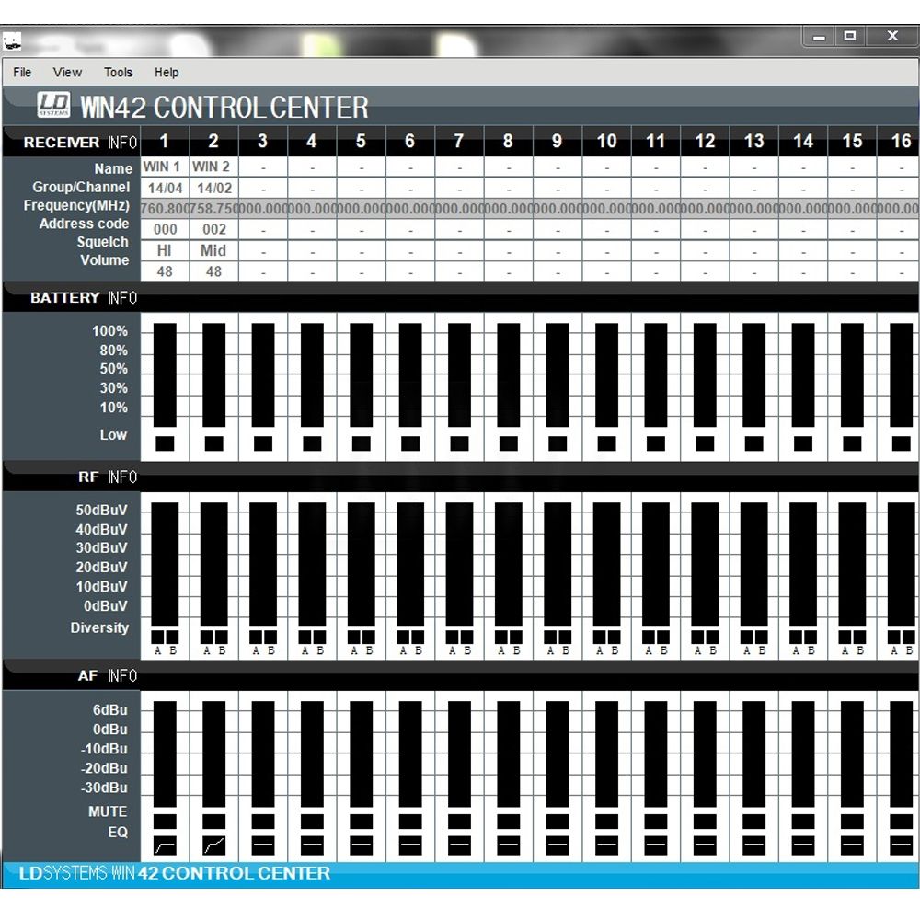Click the Low battery indicator for receiver 1
The image size is (920, 920).
pos(165,443)
